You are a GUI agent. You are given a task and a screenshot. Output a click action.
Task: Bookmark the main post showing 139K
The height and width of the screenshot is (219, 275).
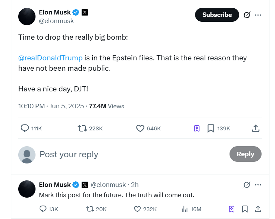(x=211, y=128)
